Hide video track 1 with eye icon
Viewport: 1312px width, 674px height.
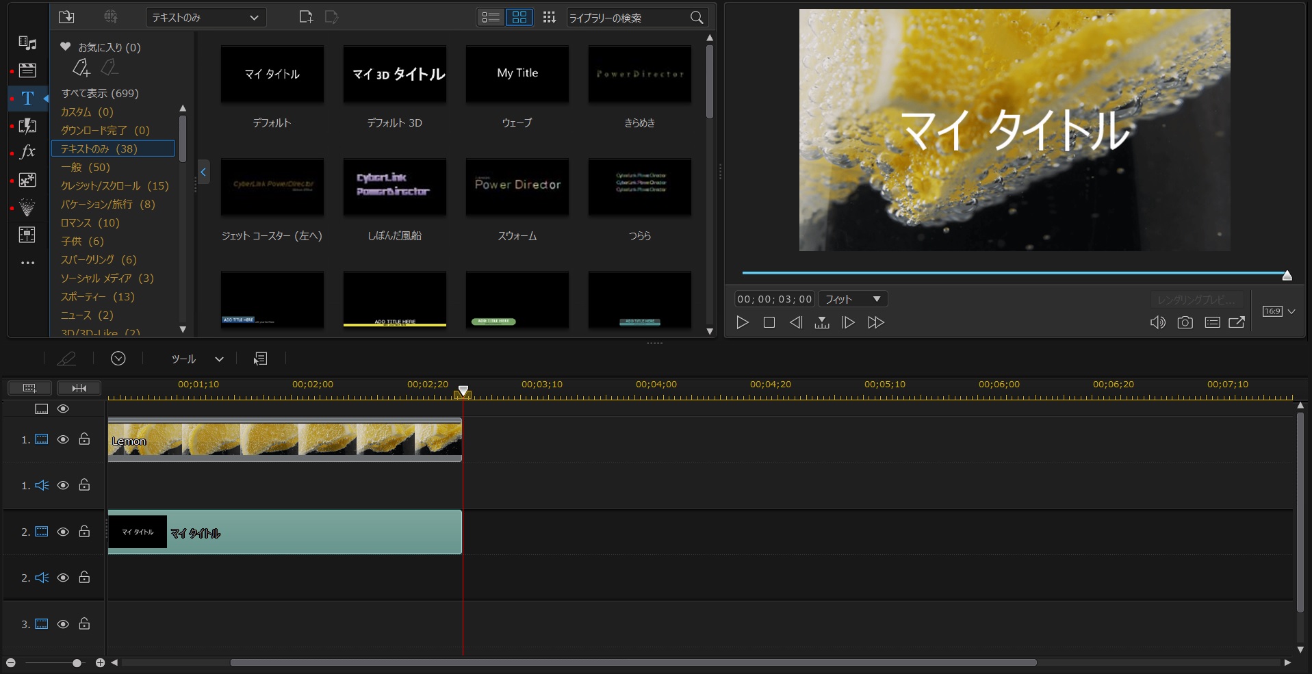[63, 439]
